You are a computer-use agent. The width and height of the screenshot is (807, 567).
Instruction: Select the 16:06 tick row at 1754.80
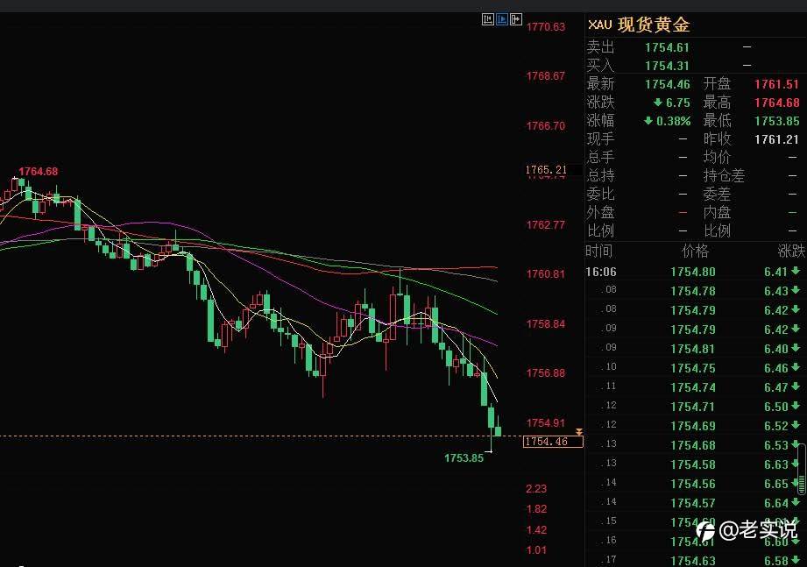click(x=696, y=272)
